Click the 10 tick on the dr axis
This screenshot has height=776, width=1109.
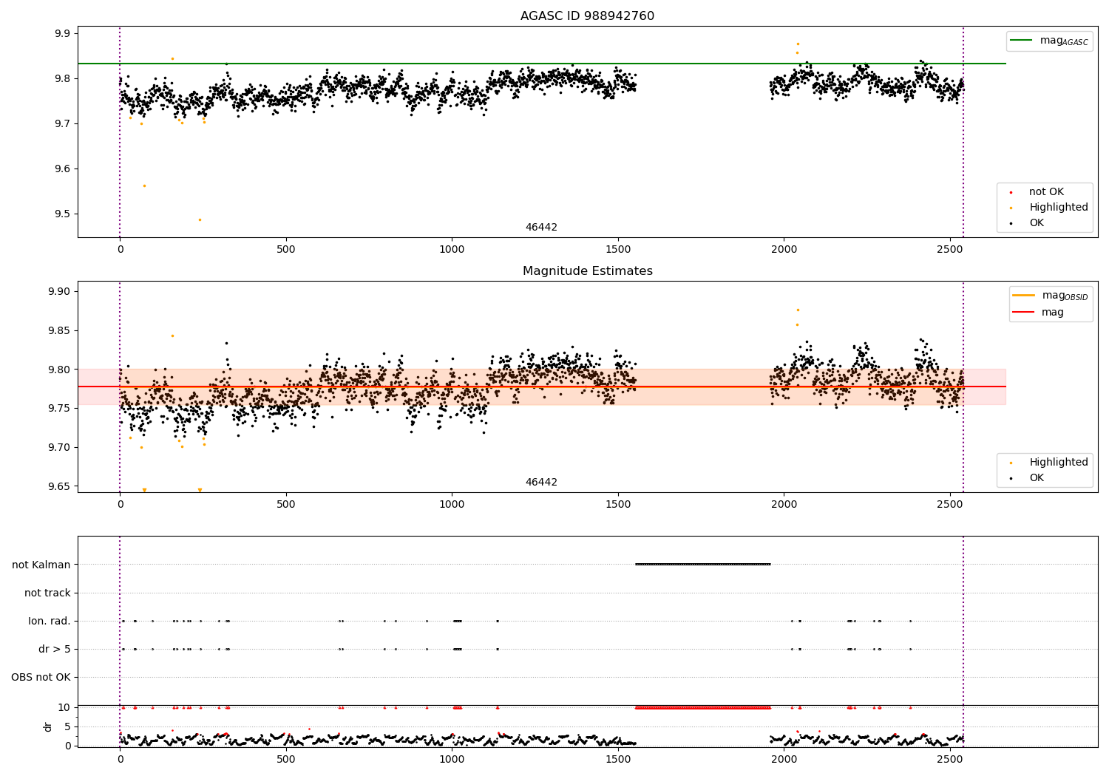(x=64, y=708)
